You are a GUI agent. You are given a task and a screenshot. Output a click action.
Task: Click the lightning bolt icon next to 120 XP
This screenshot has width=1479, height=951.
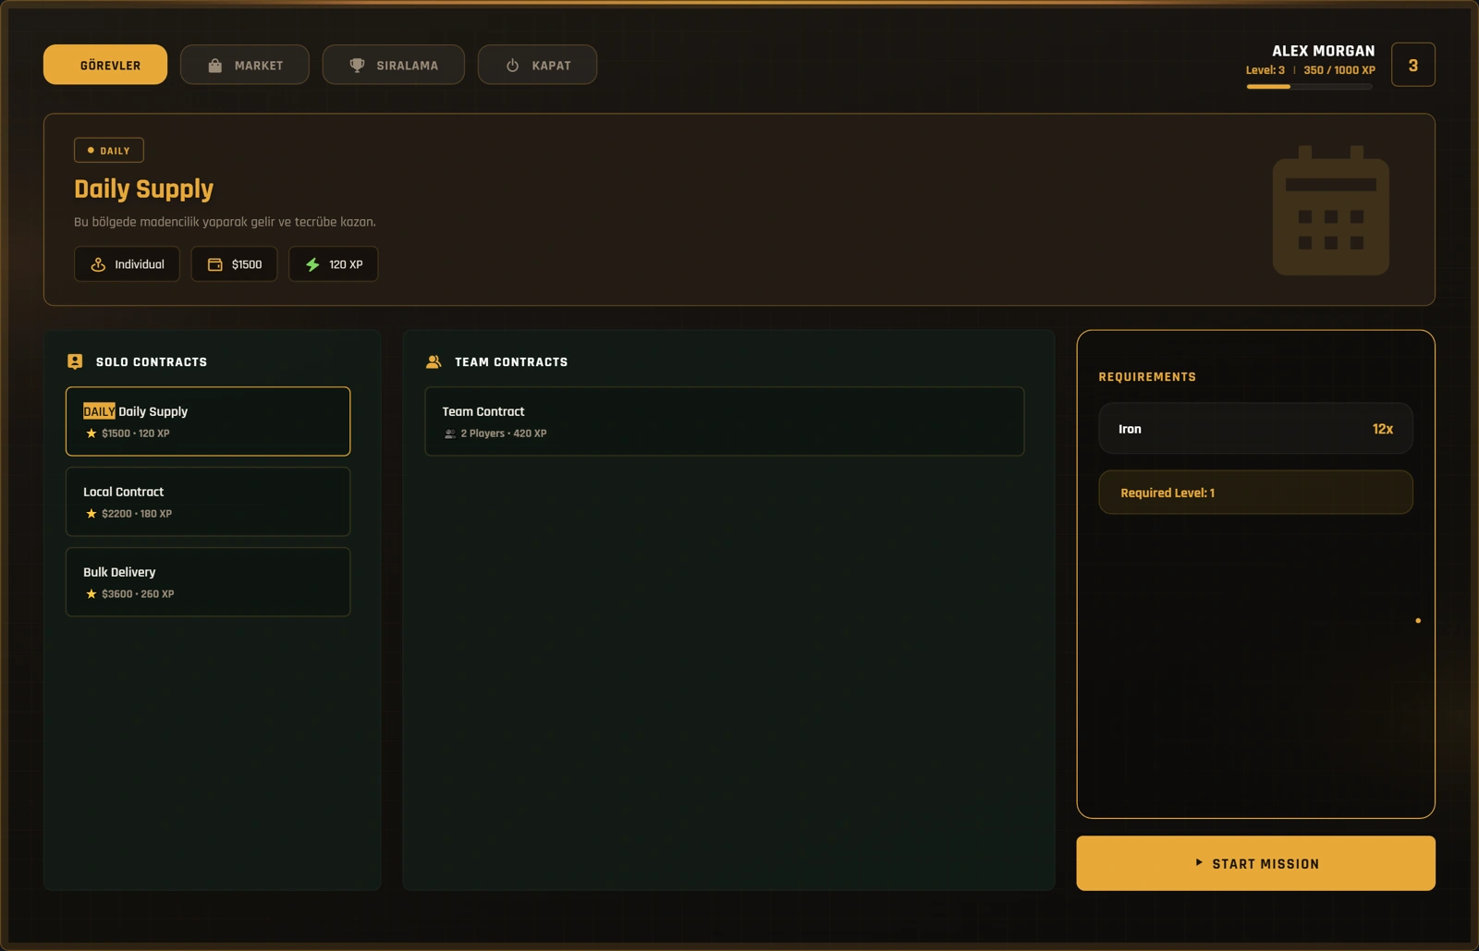(313, 264)
